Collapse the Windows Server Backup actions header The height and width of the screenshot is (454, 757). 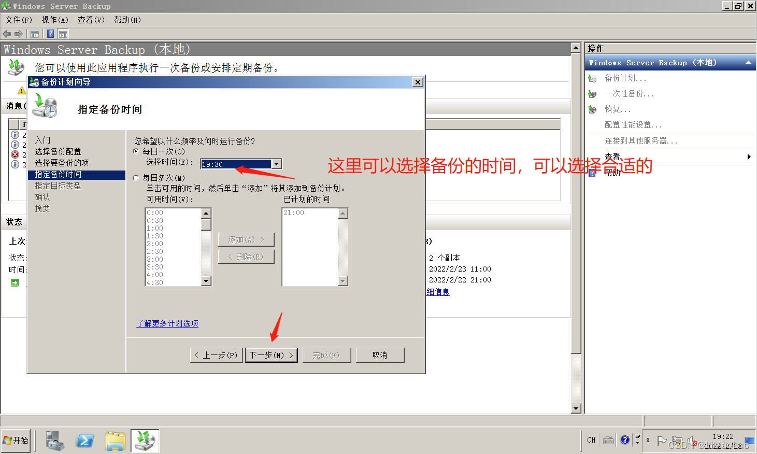748,63
